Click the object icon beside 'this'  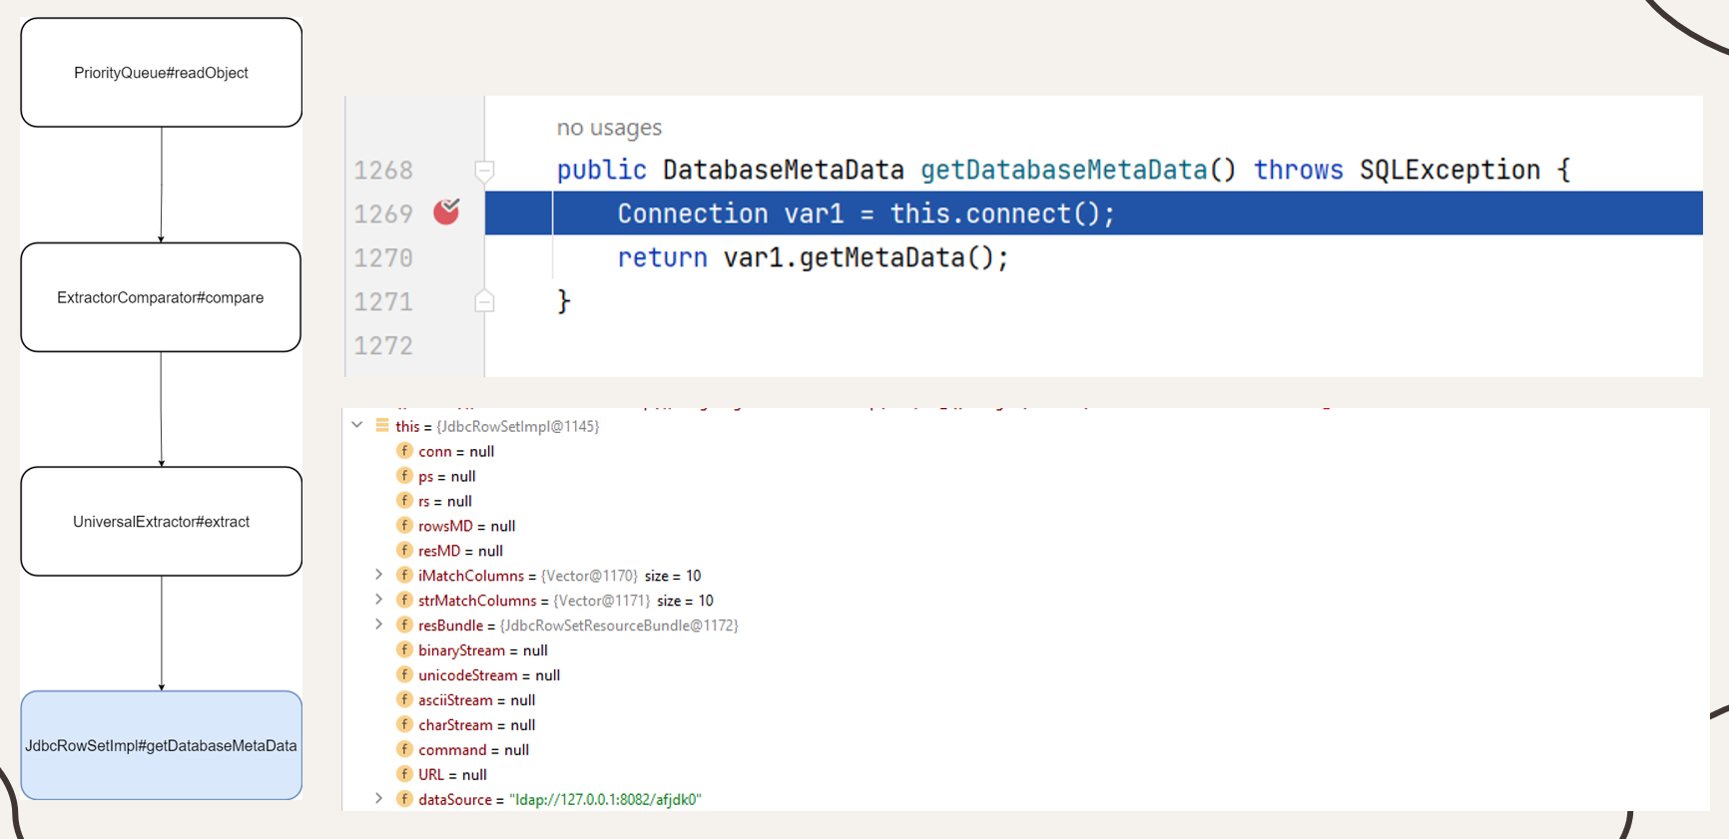point(381,426)
